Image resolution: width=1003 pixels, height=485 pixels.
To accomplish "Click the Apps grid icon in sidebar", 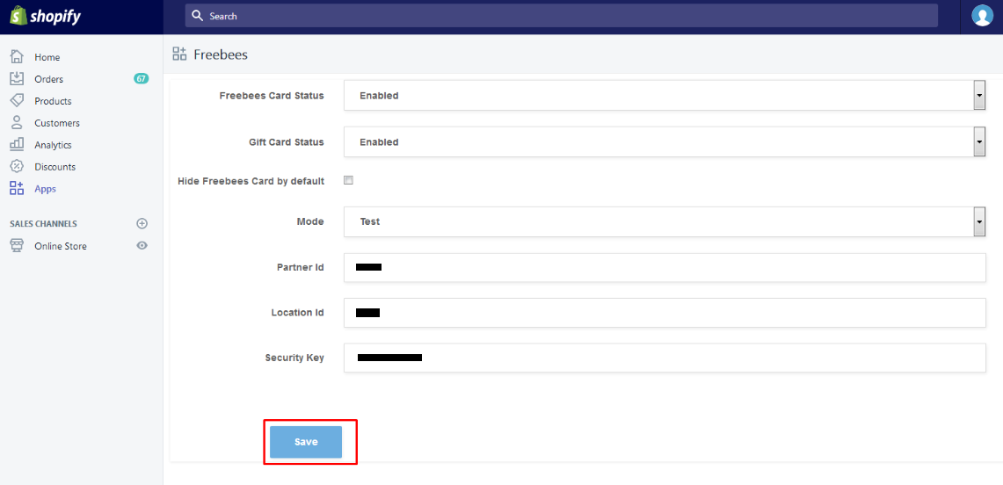I will 18,189.
